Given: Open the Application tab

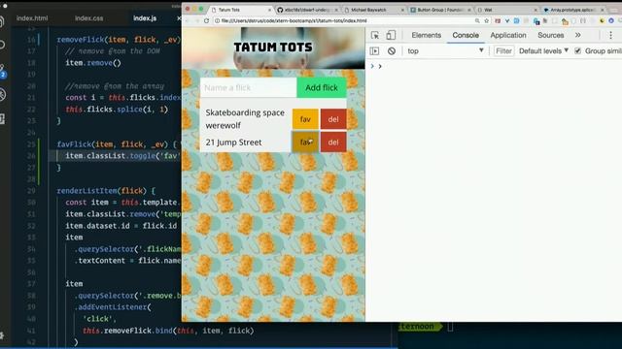Looking at the screenshot, I should (508, 35).
